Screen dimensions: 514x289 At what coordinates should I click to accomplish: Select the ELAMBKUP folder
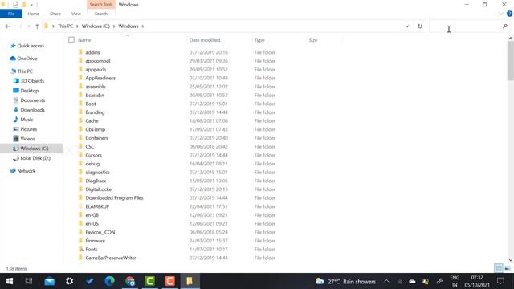coord(97,206)
